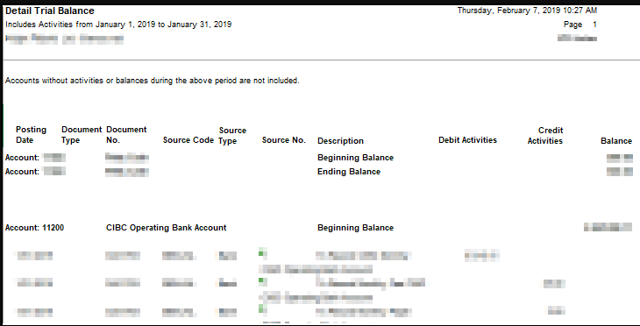Screen dimensions: 640x326
Task: Click the Description column header
Action: (x=340, y=141)
